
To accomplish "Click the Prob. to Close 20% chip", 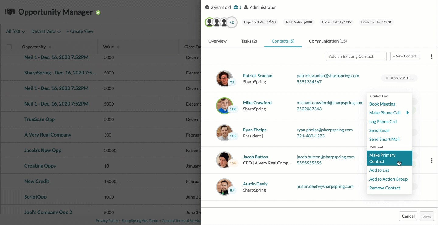I will (x=376, y=22).
